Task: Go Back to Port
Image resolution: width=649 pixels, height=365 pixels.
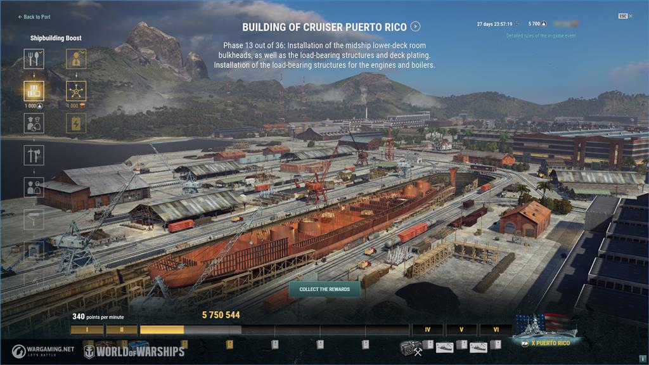Action: click(34, 17)
